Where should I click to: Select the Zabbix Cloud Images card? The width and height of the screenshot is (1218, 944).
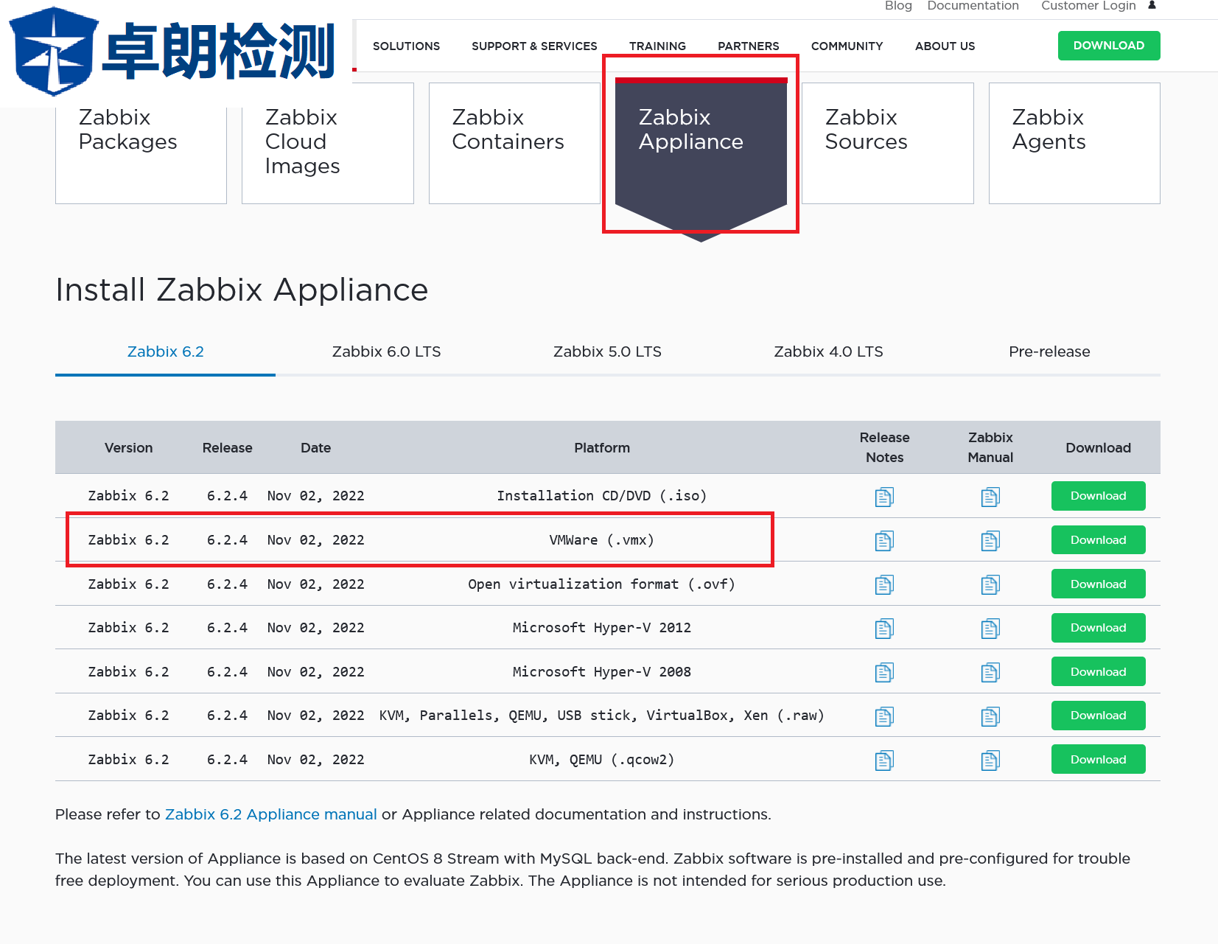click(x=328, y=144)
